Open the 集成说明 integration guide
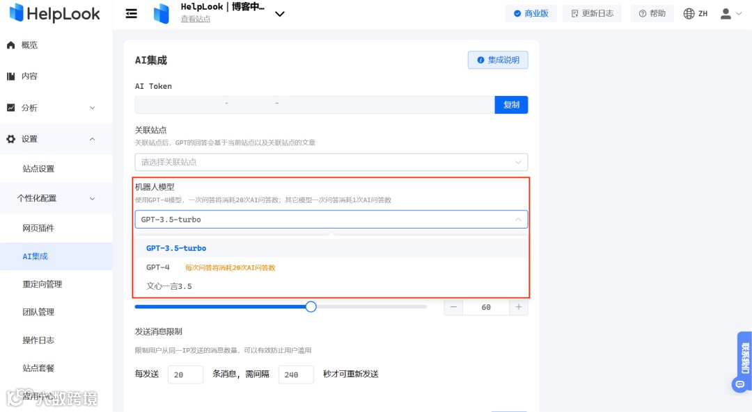The image size is (752, 412). (498, 60)
